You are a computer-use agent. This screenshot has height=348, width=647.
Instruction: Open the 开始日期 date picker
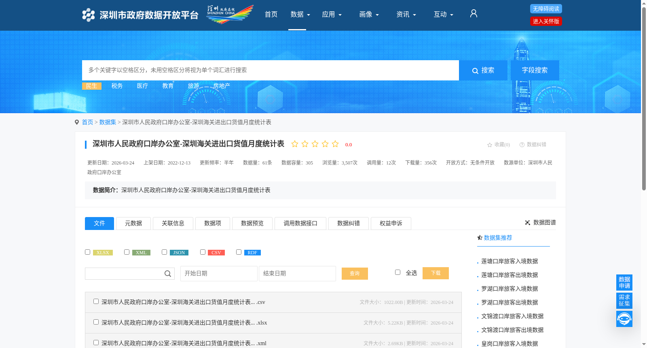(219, 274)
